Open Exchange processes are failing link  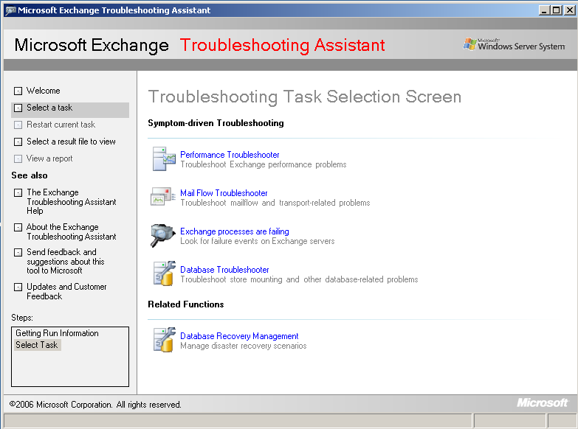pos(235,231)
